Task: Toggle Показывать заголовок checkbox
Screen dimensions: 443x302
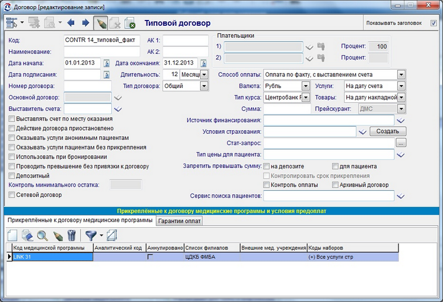Action: 433,23
